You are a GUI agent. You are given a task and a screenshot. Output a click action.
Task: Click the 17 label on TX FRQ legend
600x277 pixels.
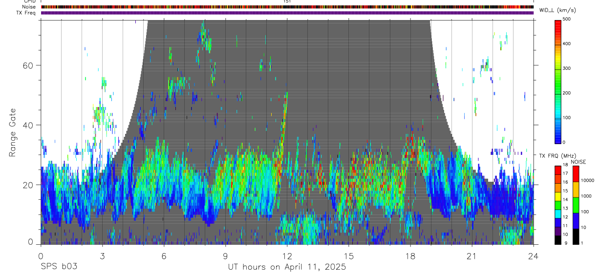pos(565,174)
